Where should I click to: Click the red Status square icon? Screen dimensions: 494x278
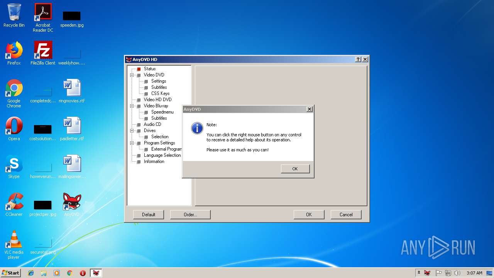coord(139,69)
